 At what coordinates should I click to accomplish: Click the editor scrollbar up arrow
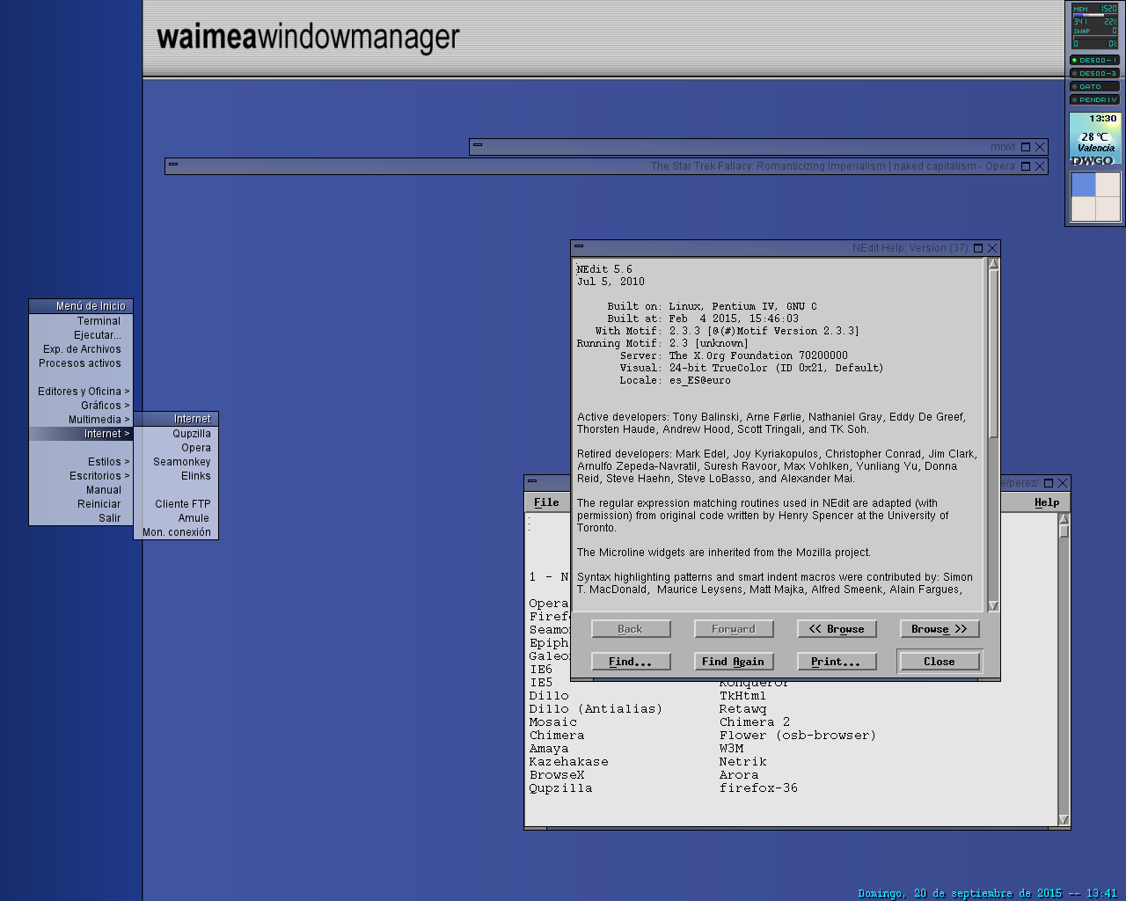(x=1064, y=519)
